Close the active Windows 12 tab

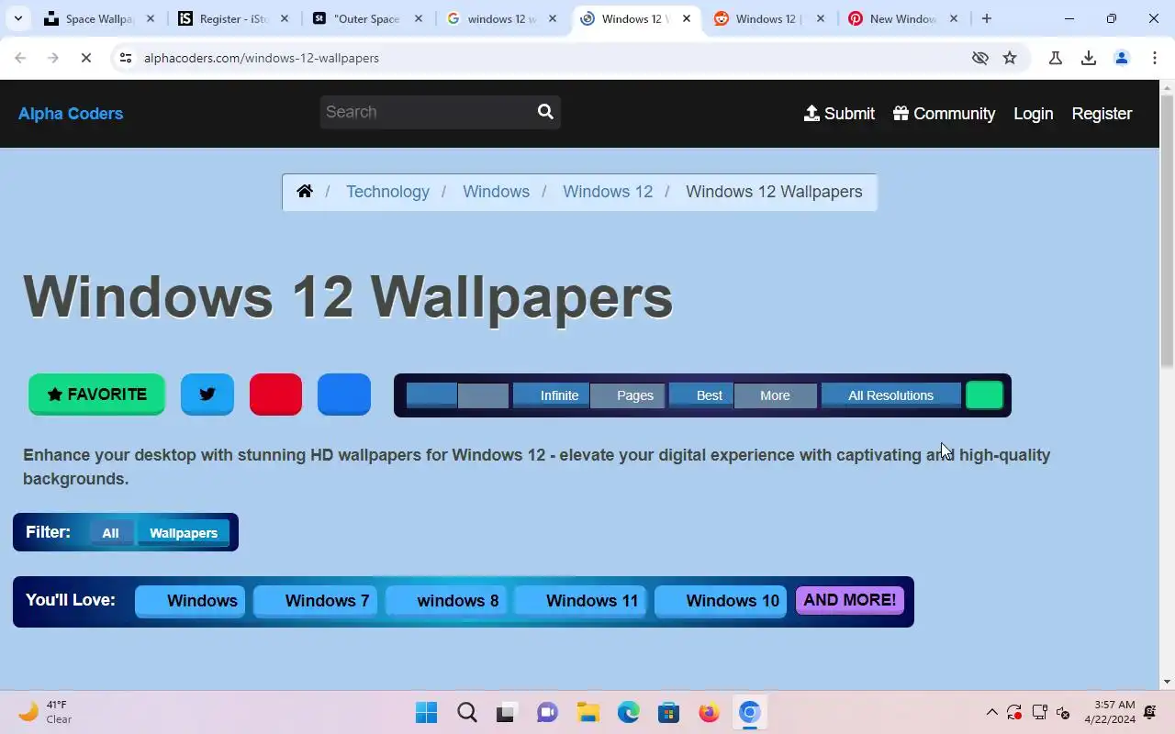point(686,18)
